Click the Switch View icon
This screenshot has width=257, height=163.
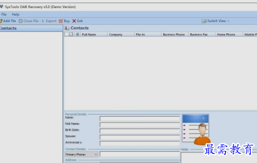[205, 21]
